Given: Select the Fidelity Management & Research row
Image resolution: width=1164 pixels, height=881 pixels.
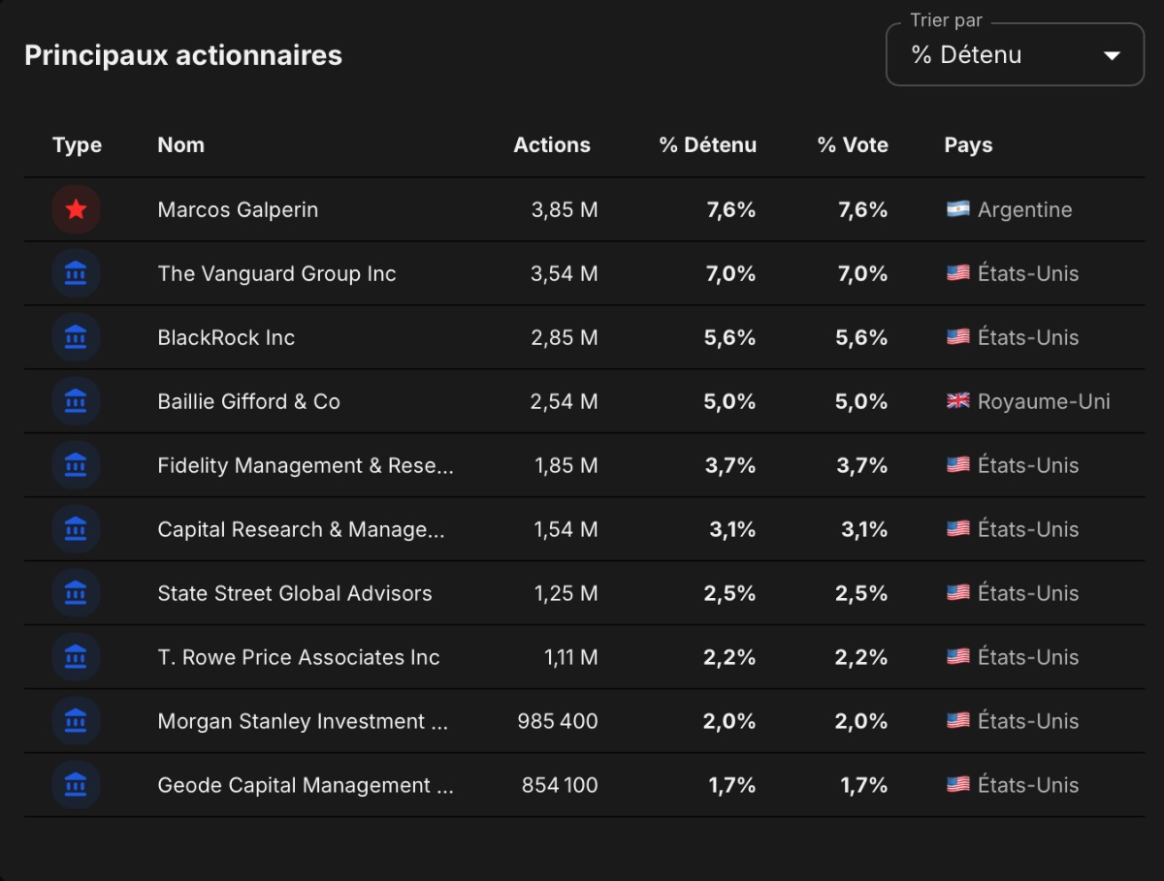Looking at the screenshot, I should (584, 465).
